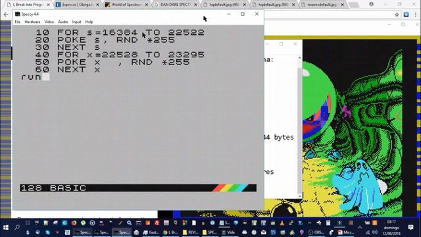Open Chrome's three-dot menu
Viewport: 421px width, 237px height.
[415, 14]
